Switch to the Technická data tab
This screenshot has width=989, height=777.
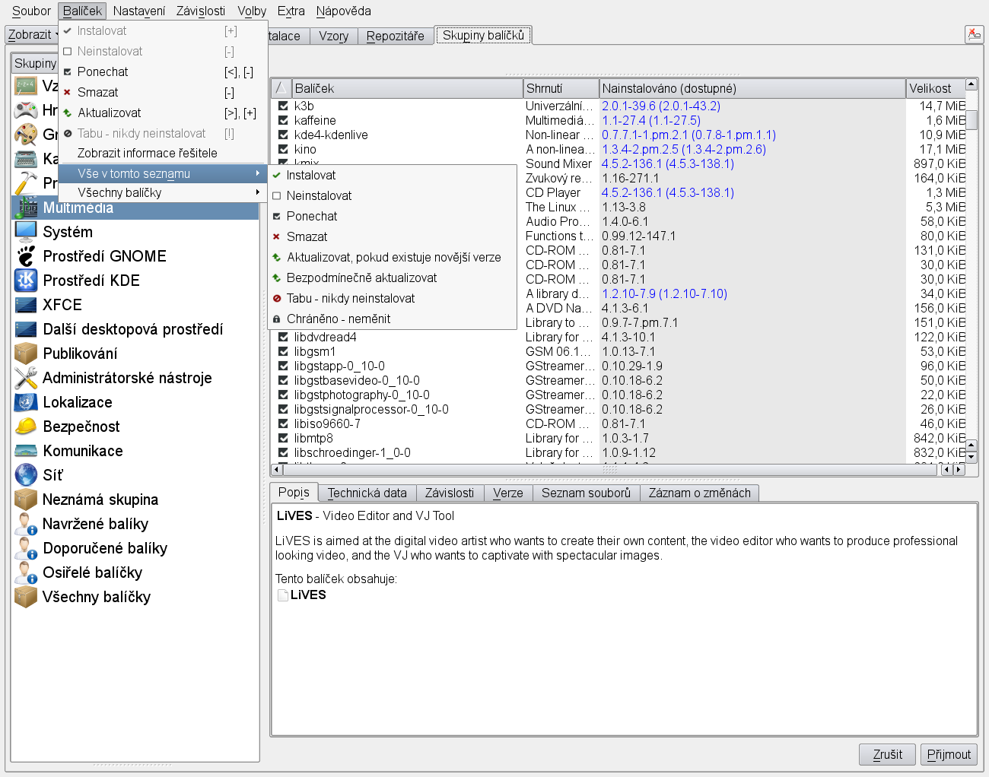pyautogui.click(x=367, y=493)
